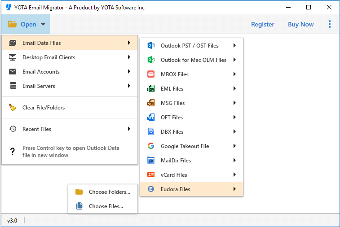Screen dimensions: 340x227
Task: Maximize the YOTA Email Migrator window
Action: (309, 7)
